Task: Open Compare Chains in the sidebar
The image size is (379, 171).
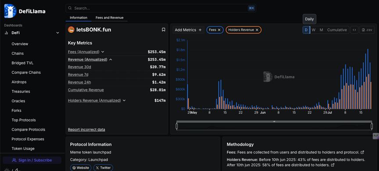Action: tap(26, 72)
